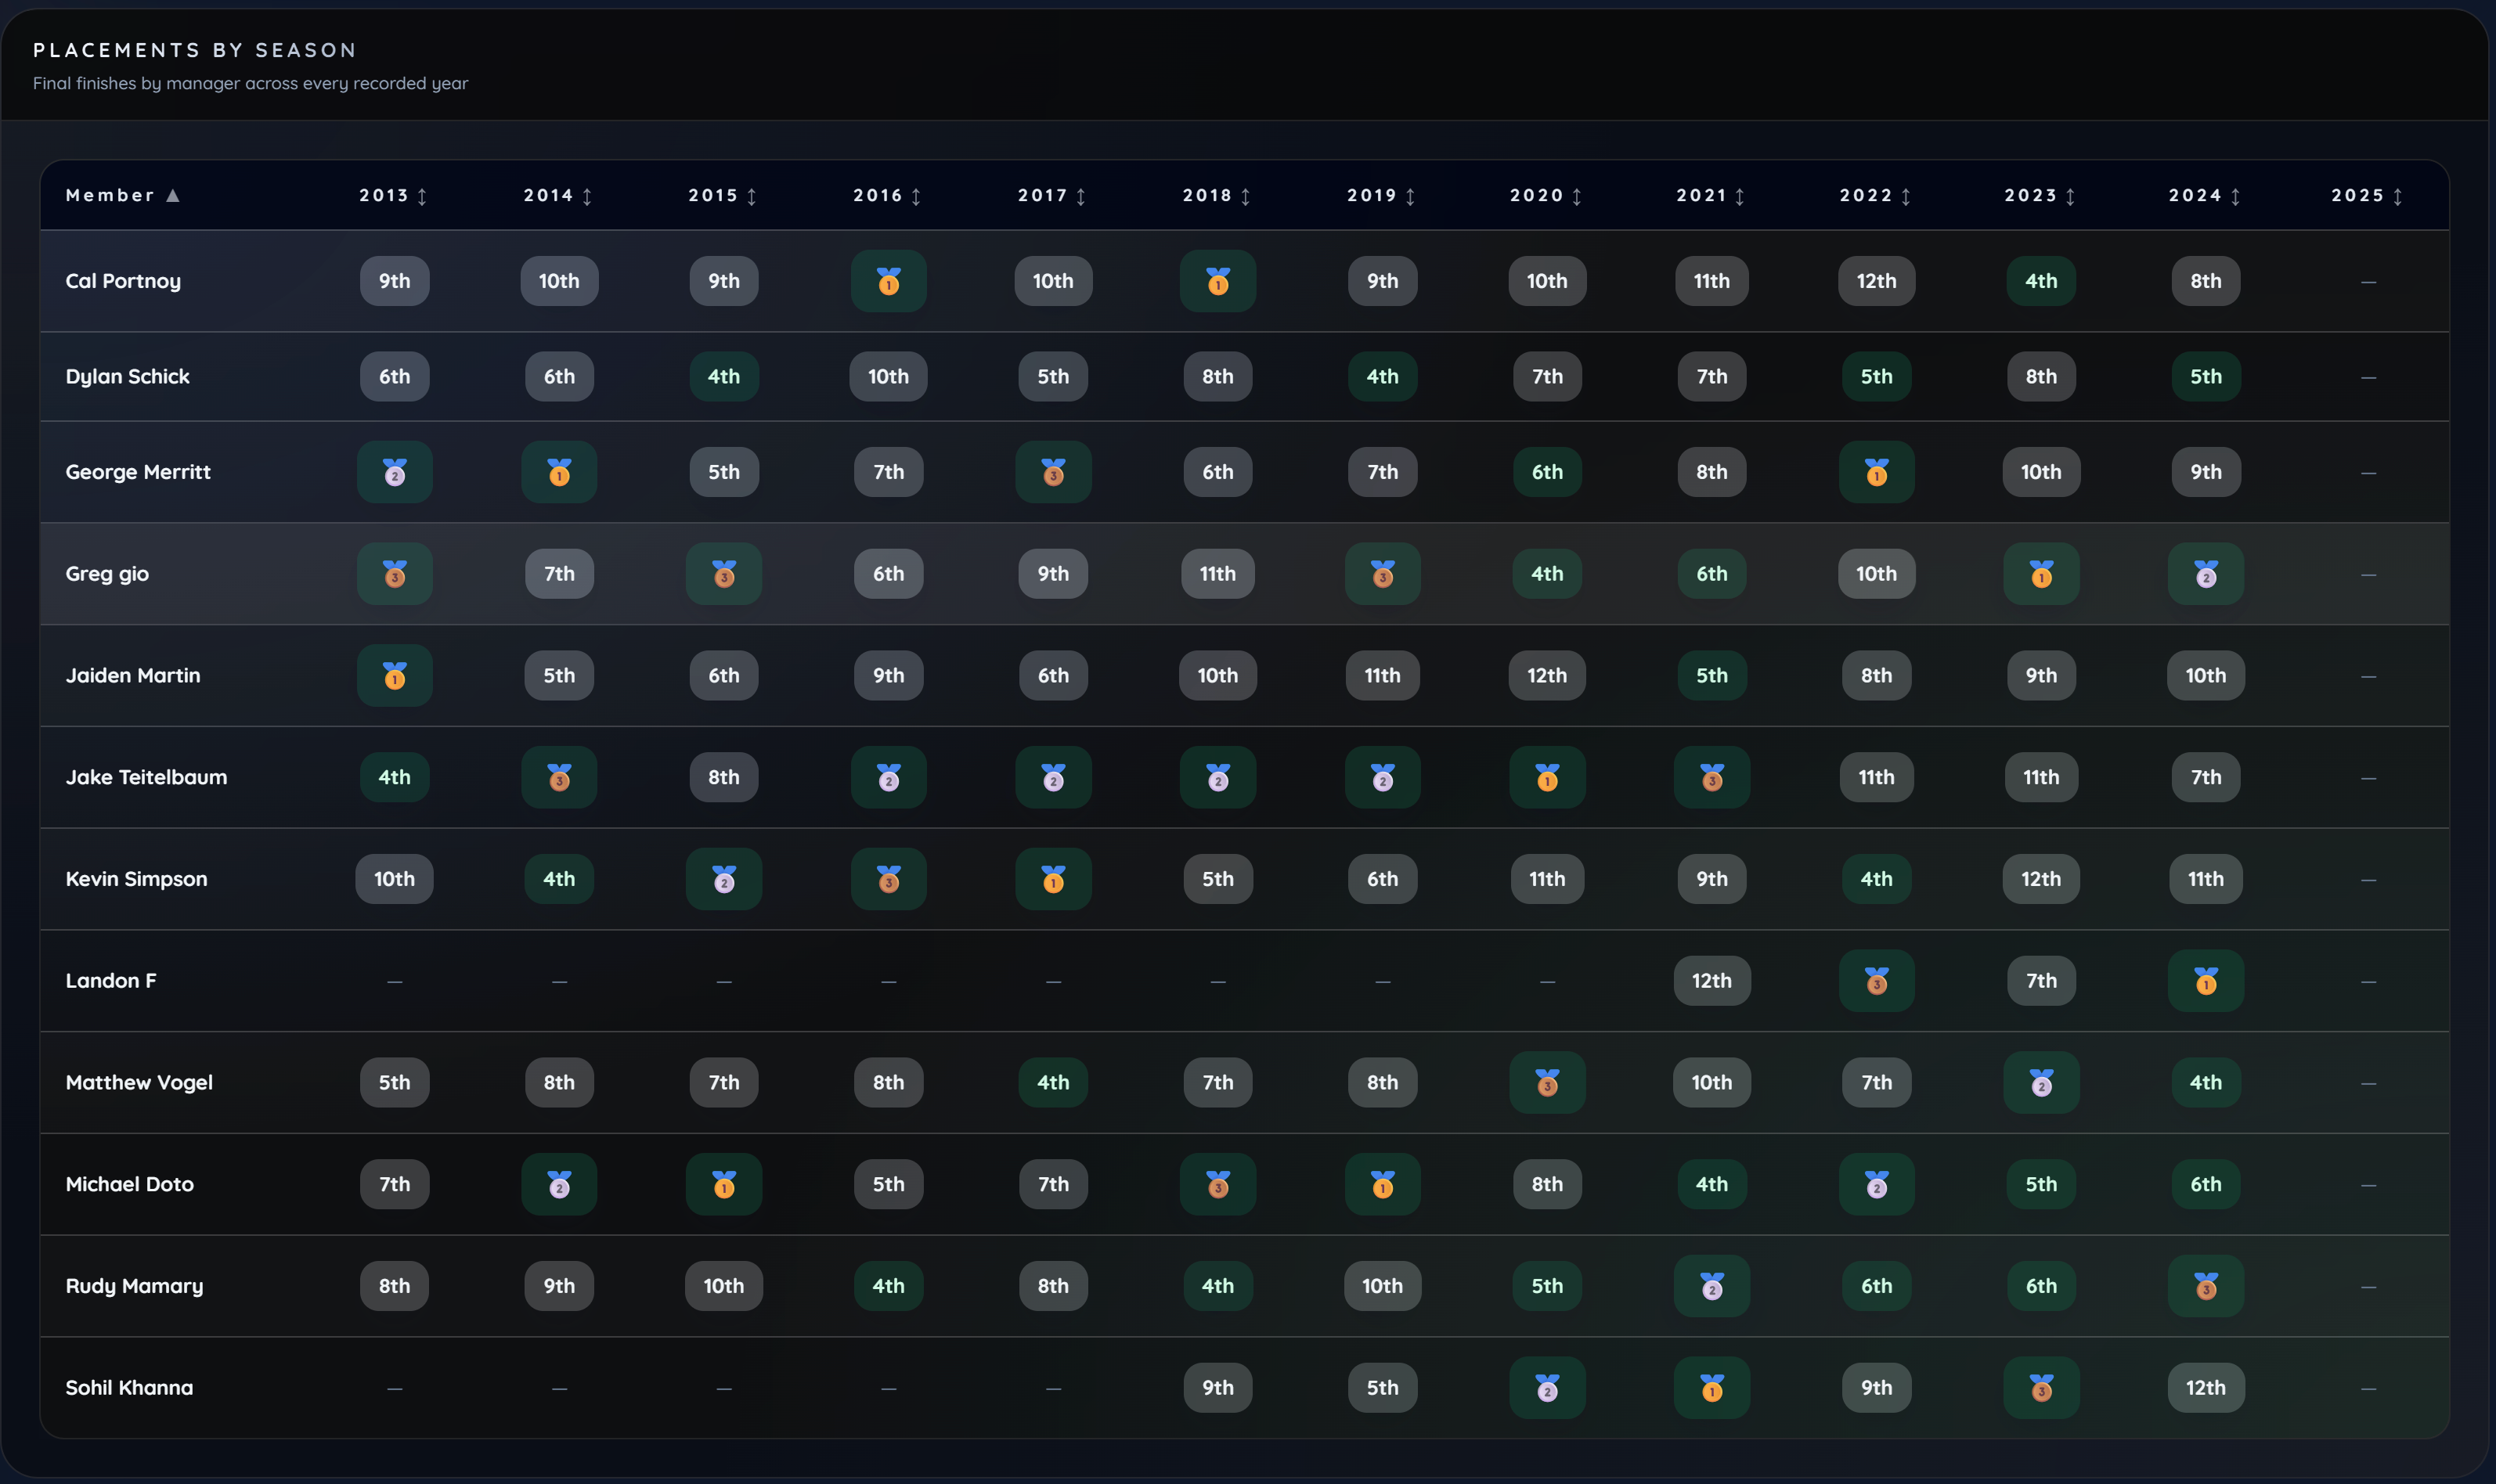Click Sohil Khanna's 2024 '12th' badge

click(x=2206, y=1388)
